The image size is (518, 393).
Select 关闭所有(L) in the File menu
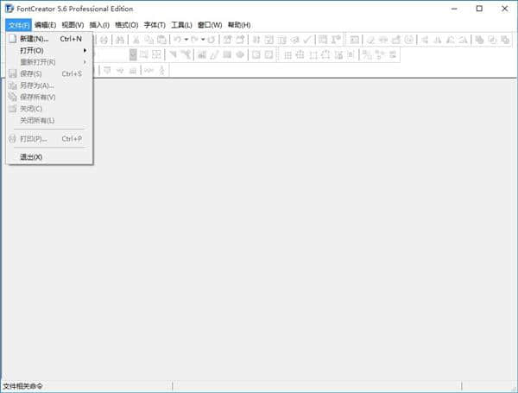coord(37,120)
